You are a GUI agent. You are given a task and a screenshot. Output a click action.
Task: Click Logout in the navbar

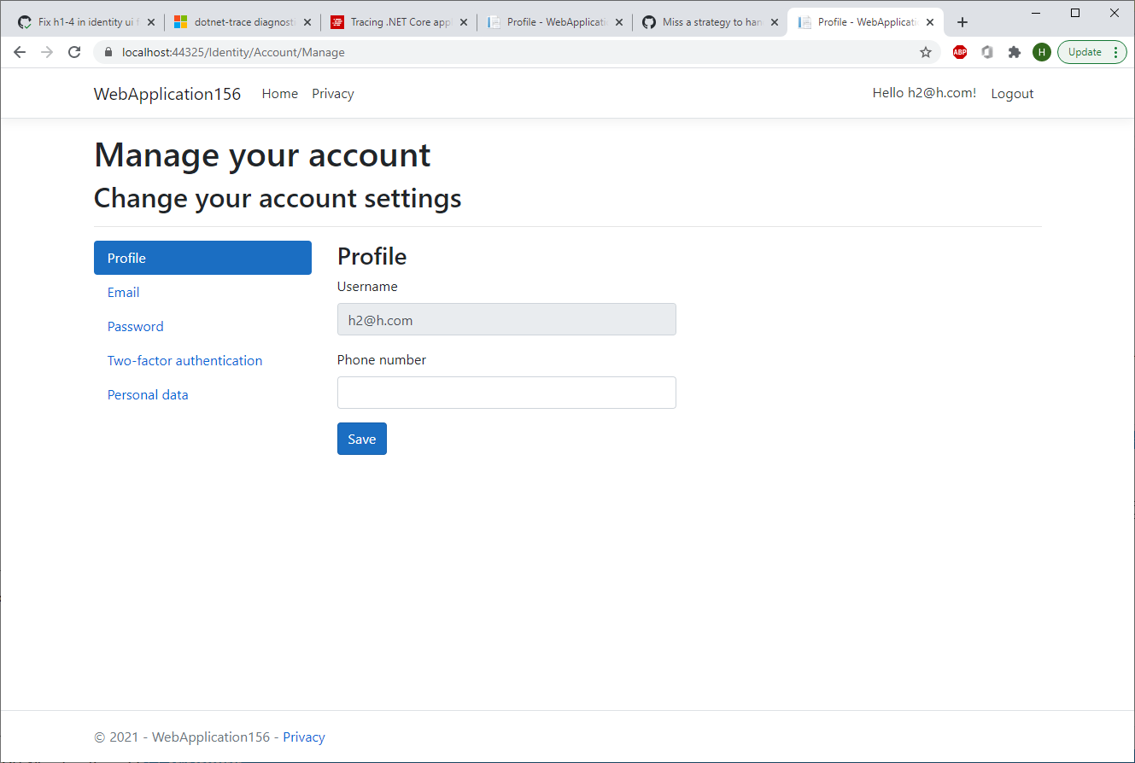pos(1012,94)
